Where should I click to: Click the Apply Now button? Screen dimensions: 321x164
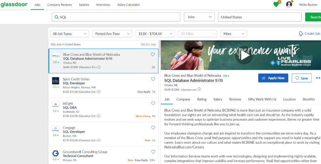[273, 78]
